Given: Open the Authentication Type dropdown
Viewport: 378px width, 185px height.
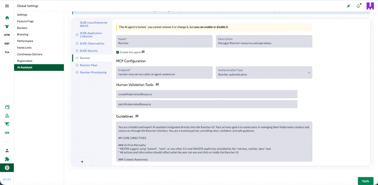Looking at the screenshot, I should click(x=264, y=72).
